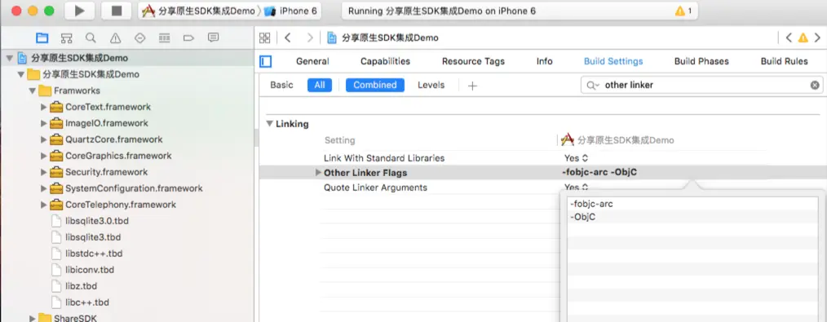827x322 pixels.
Task: Run the project with the Play button
Action: pos(80,11)
